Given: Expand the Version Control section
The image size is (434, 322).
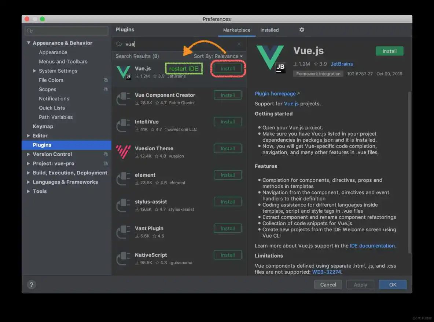Looking at the screenshot, I should 29,154.
